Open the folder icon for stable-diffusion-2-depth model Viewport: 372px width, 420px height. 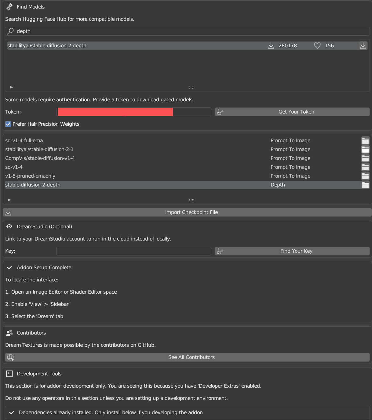(366, 185)
